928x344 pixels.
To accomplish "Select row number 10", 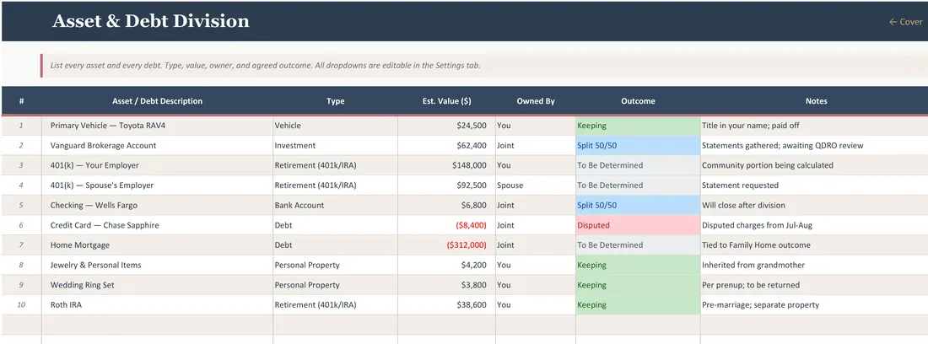I will pyautogui.click(x=21, y=305).
